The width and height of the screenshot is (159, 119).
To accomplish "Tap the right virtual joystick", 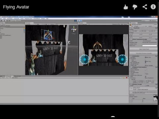I will coord(122,59).
